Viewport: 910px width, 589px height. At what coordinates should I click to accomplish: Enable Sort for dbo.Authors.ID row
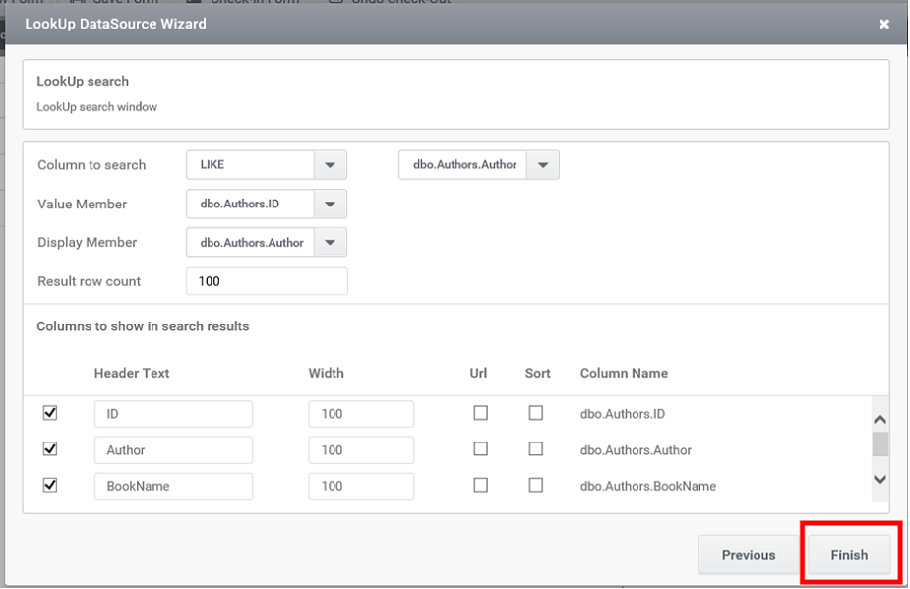[535, 413]
